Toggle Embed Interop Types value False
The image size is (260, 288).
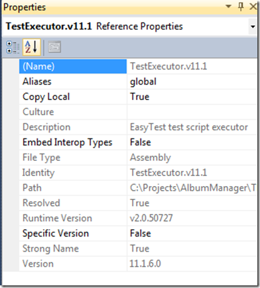192,142
